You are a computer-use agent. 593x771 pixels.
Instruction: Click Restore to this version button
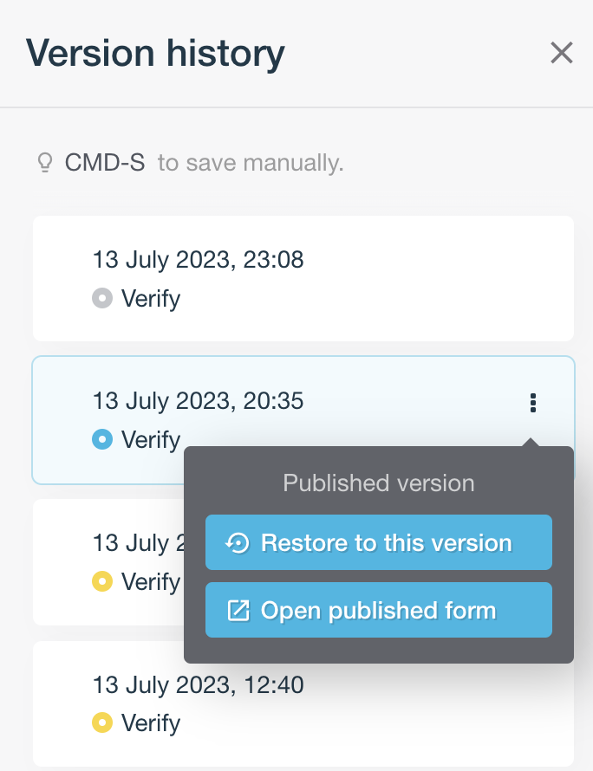coord(378,543)
